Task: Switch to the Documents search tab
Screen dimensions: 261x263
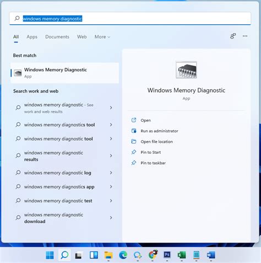Action: pyautogui.click(x=57, y=37)
